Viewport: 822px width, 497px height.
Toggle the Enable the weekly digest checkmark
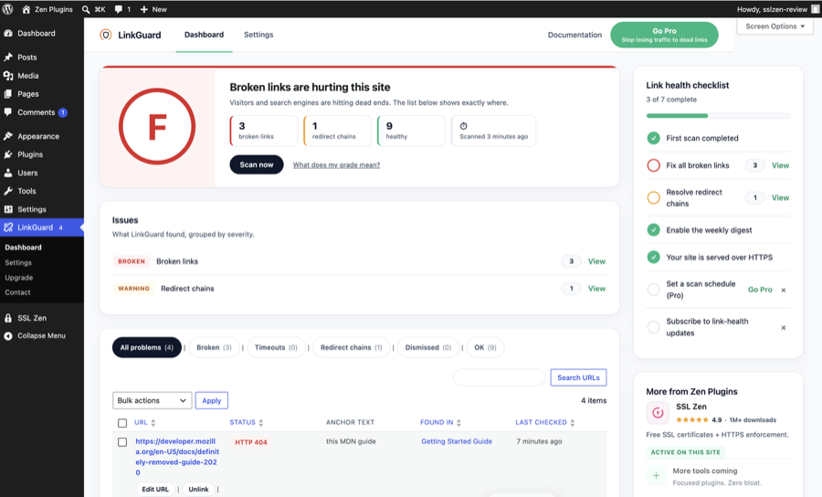tap(653, 229)
